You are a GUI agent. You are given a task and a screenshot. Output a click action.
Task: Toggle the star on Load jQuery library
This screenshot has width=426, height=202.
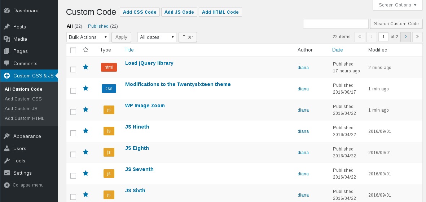pyautogui.click(x=85, y=67)
